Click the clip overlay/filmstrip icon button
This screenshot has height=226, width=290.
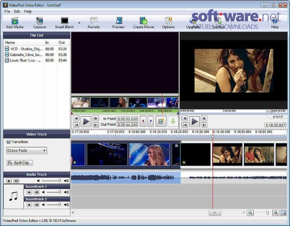point(161,121)
